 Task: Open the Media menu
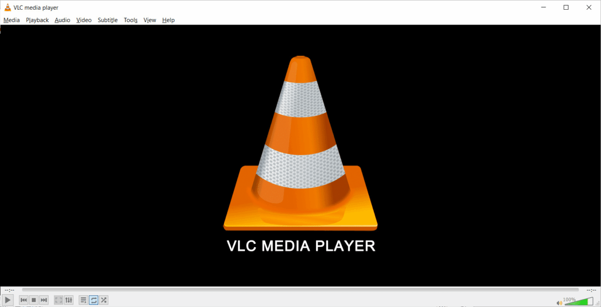click(11, 20)
